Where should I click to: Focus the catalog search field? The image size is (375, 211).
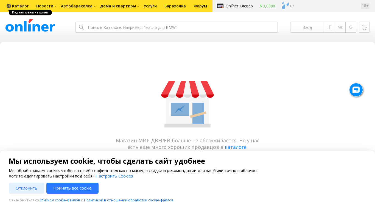[x=177, y=27]
